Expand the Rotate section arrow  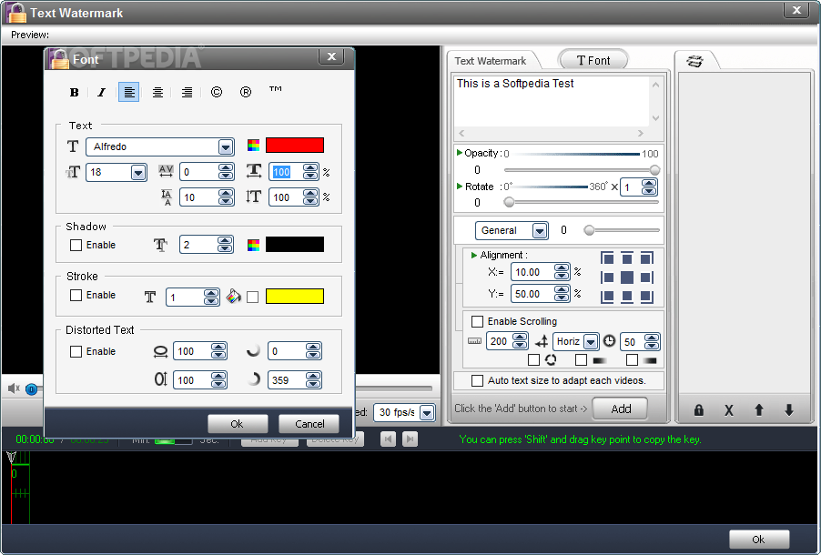click(x=459, y=186)
